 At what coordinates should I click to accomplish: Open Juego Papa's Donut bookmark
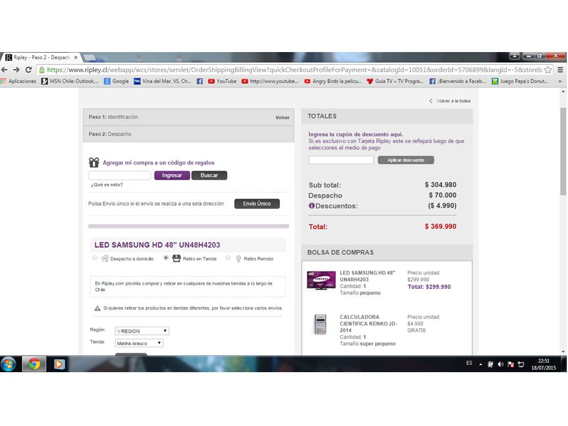520,81
